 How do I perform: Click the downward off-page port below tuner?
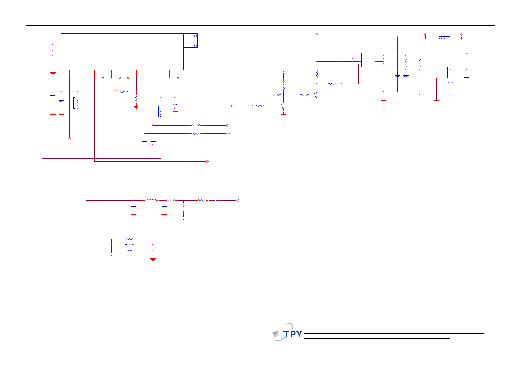coord(70,138)
